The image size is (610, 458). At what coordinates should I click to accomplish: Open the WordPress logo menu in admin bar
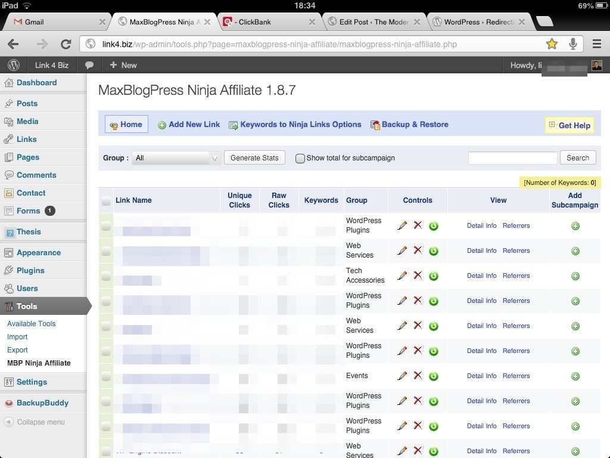(x=14, y=65)
